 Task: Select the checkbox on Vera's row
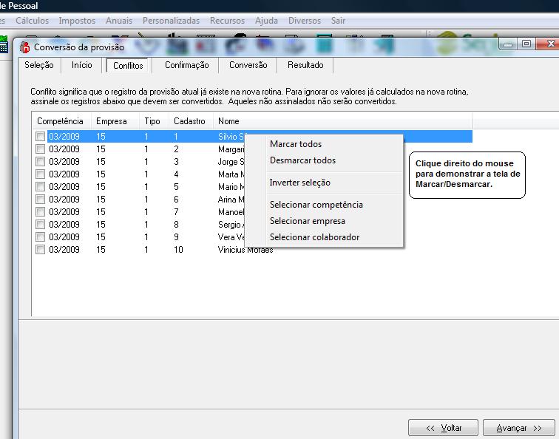40,237
